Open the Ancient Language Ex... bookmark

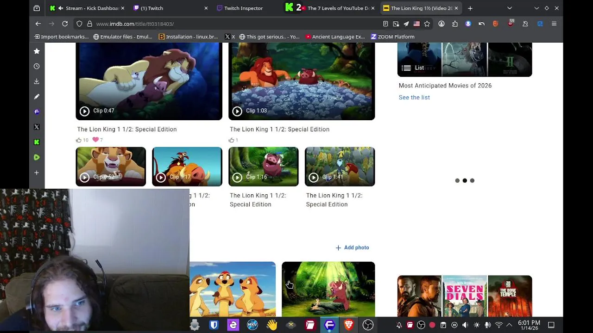pyautogui.click(x=335, y=37)
